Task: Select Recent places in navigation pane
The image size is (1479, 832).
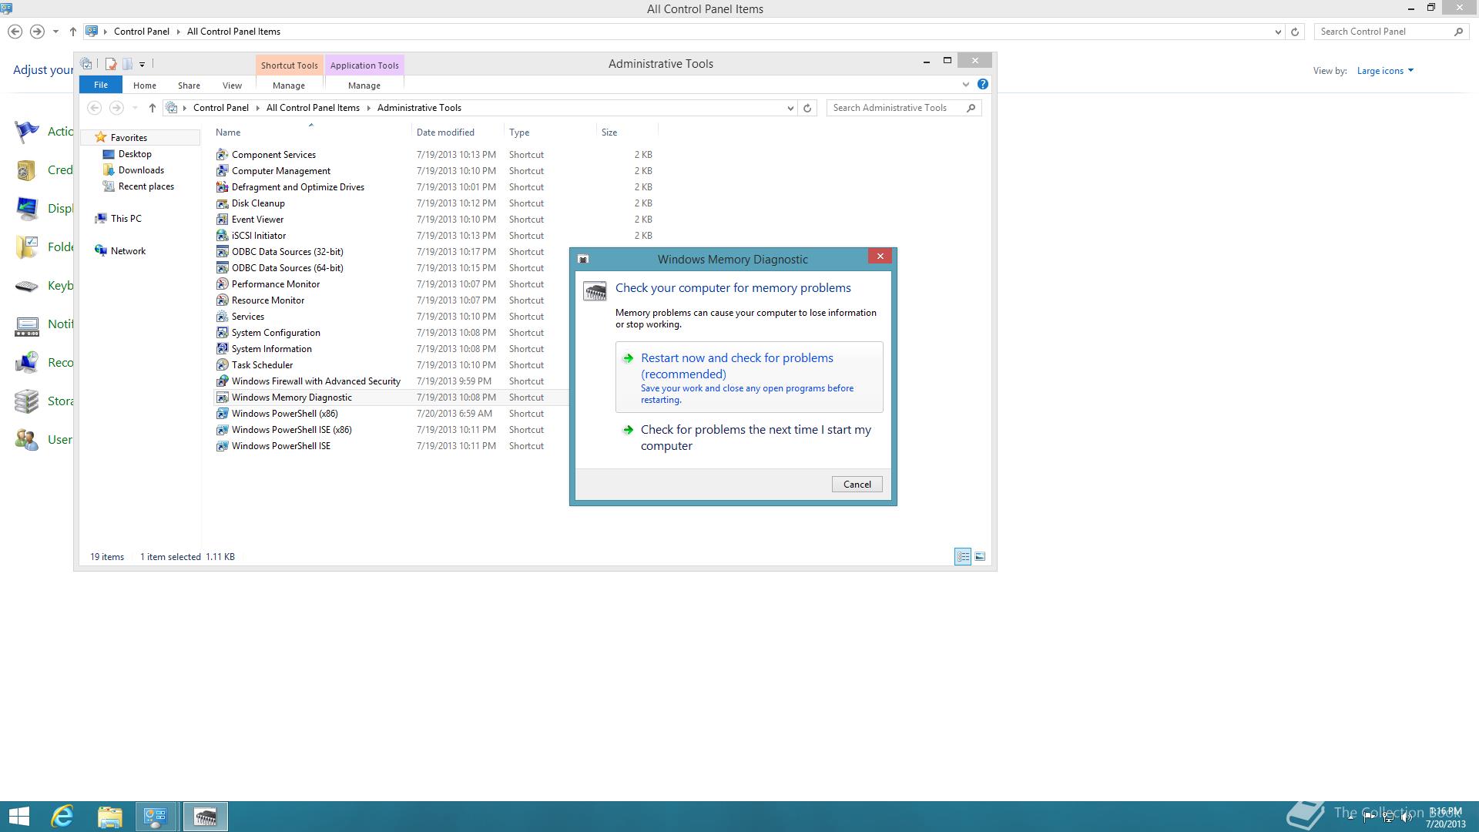Action: pos(146,186)
